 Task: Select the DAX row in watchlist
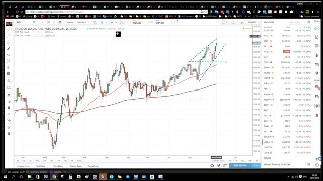[x=287, y=62]
